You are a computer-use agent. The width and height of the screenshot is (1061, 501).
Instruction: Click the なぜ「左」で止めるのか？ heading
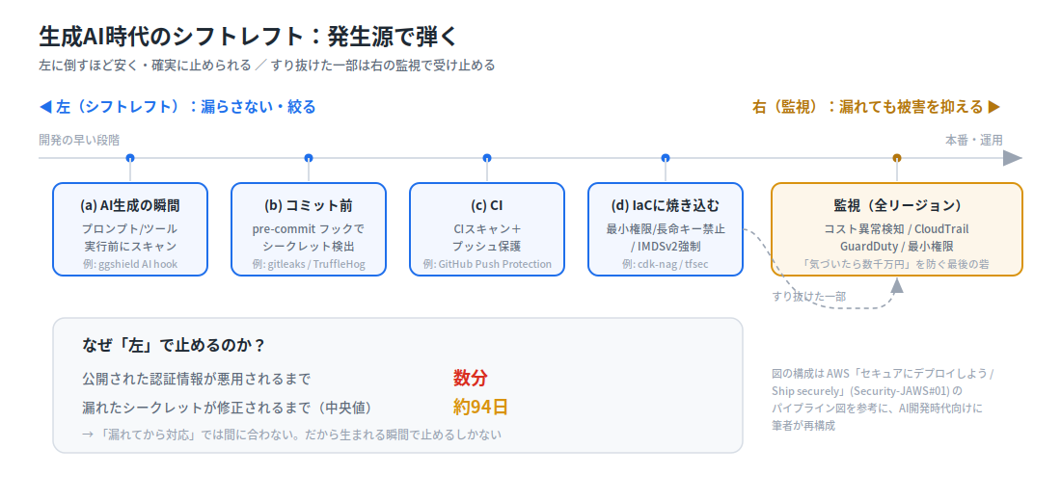174,346
